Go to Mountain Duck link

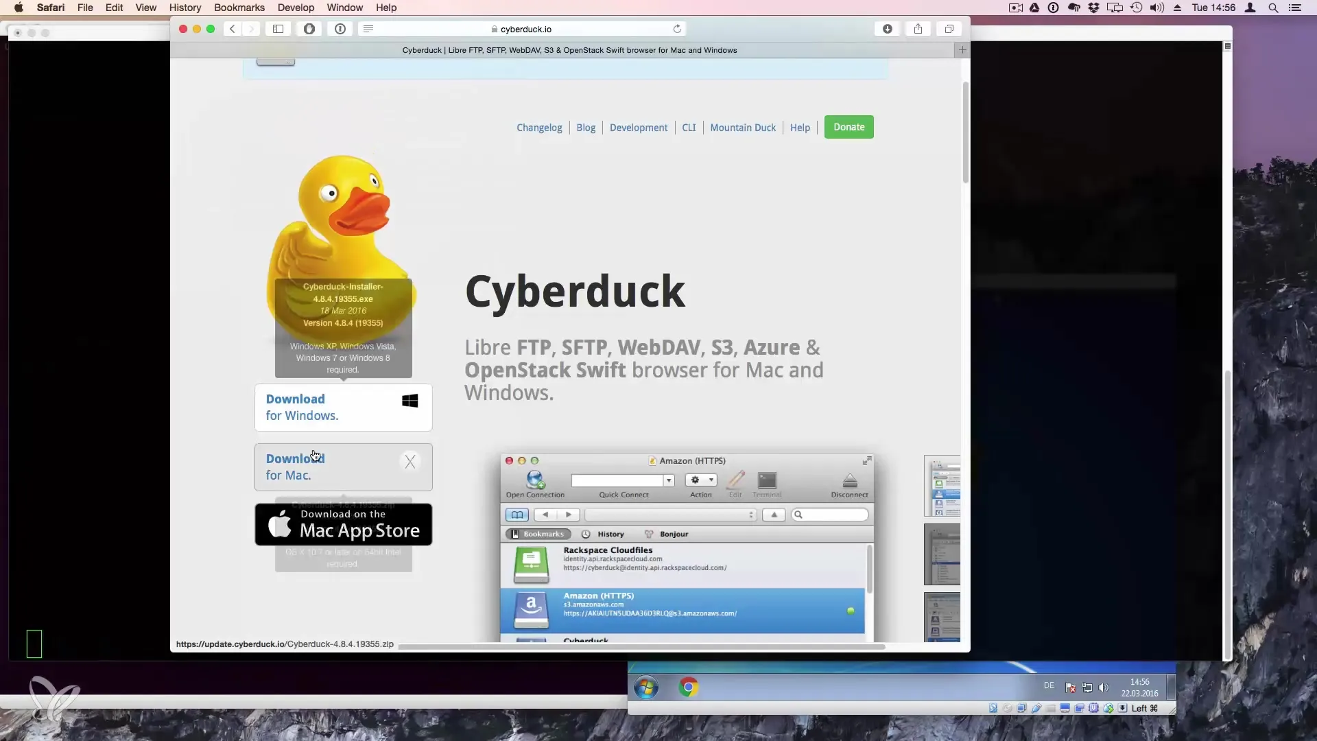[x=743, y=128]
